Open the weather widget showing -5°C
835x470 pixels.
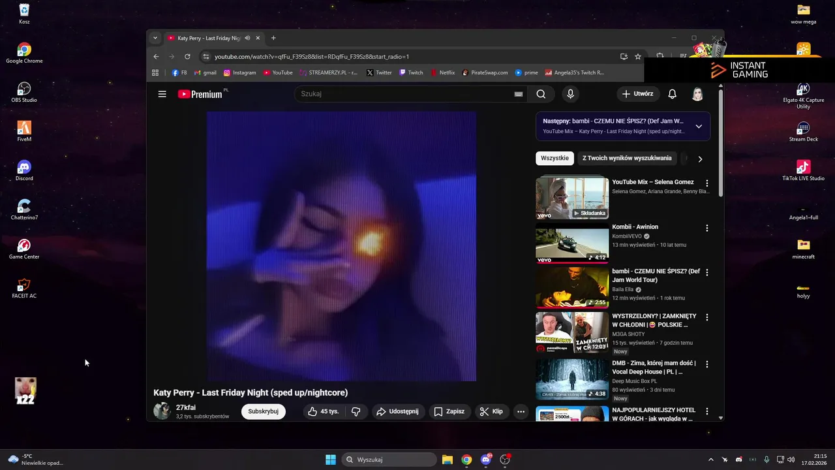pos(35,460)
